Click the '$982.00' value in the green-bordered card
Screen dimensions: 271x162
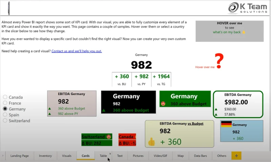coord(236,102)
